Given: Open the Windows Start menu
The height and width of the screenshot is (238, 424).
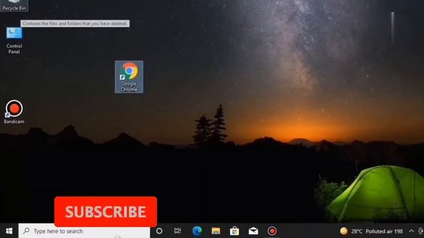Looking at the screenshot, I should (x=9, y=231).
